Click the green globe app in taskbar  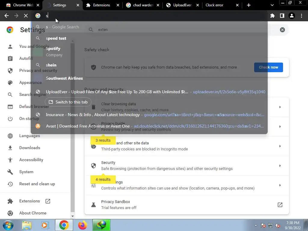pyautogui.click(x=101, y=225)
